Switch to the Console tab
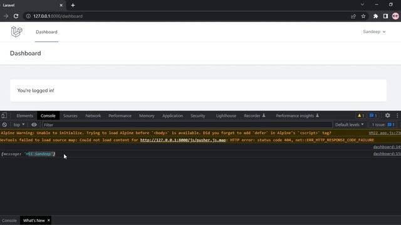 coord(48,116)
